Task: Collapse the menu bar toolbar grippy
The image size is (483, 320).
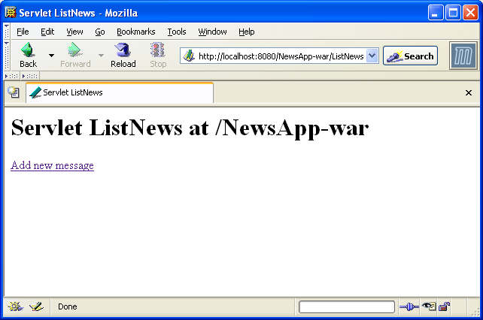Action: pos(7,31)
